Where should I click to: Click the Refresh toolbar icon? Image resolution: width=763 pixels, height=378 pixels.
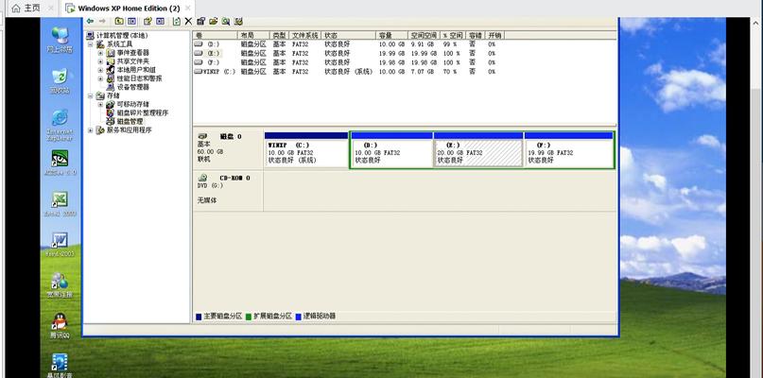click(x=176, y=22)
